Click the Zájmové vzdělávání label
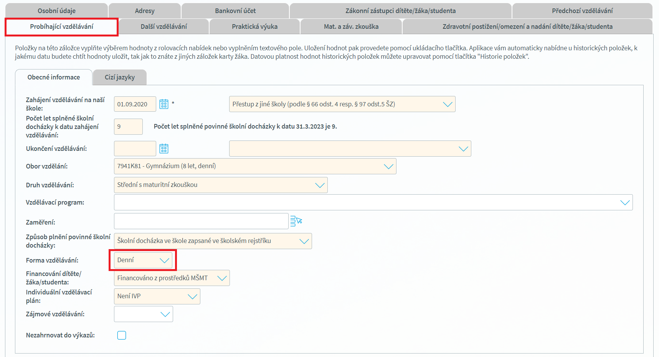Screen dimensions: 659x357 point(55,314)
